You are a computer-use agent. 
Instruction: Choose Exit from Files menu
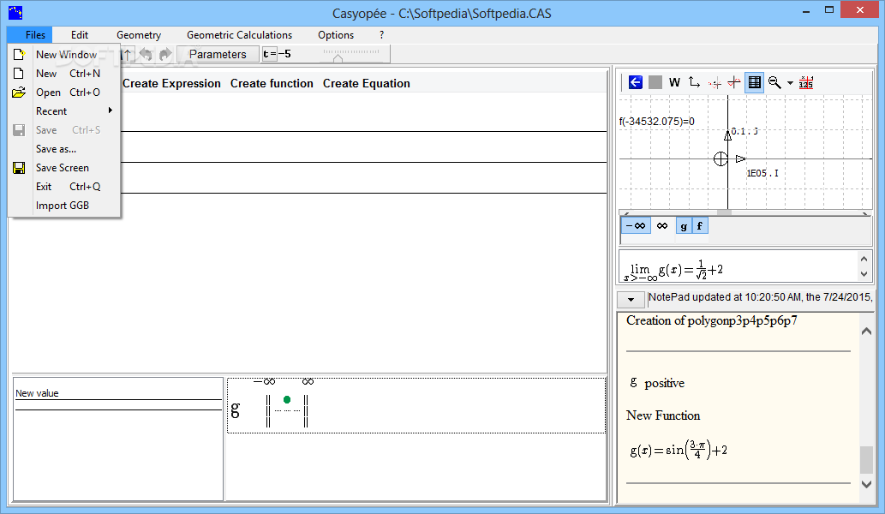(64, 186)
